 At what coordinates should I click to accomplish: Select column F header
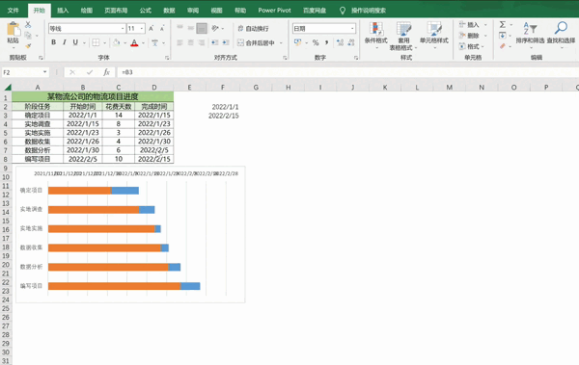223,88
